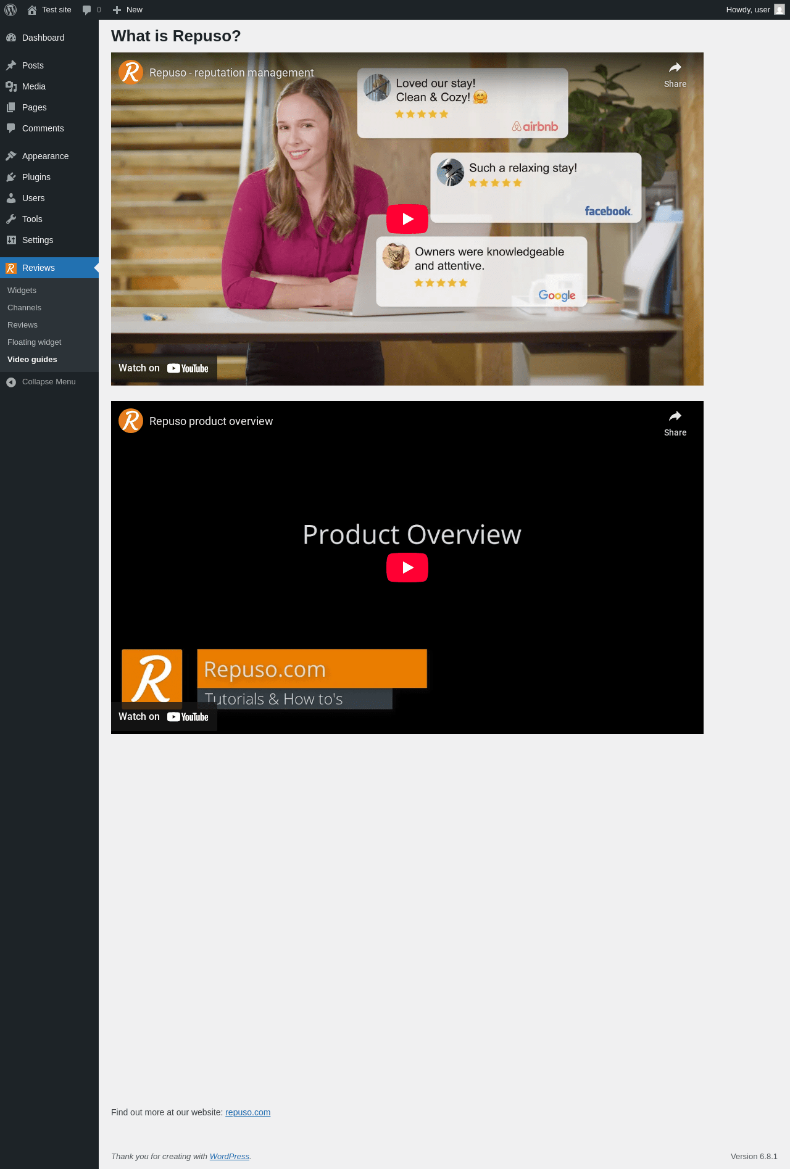Collapse the admin sidebar menu
790x1169 pixels.
click(49, 382)
